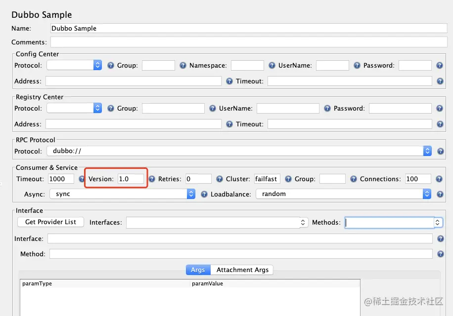Click help icon after Config Center Group field
The height and width of the screenshot is (316, 453).
pyautogui.click(x=183, y=66)
